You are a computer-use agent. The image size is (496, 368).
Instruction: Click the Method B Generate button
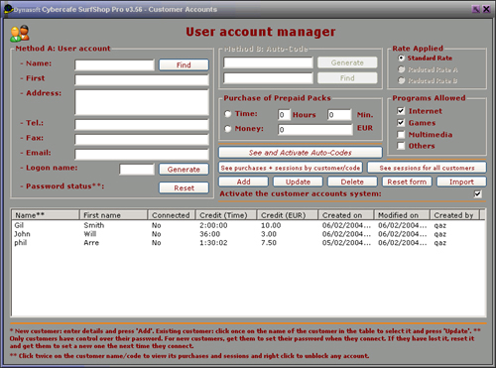[347, 62]
